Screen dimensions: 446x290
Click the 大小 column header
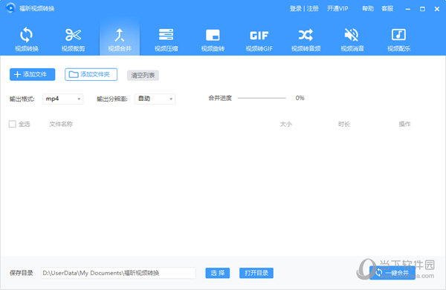[285, 124]
